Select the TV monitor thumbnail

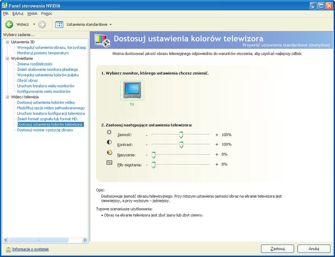pyautogui.click(x=132, y=90)
